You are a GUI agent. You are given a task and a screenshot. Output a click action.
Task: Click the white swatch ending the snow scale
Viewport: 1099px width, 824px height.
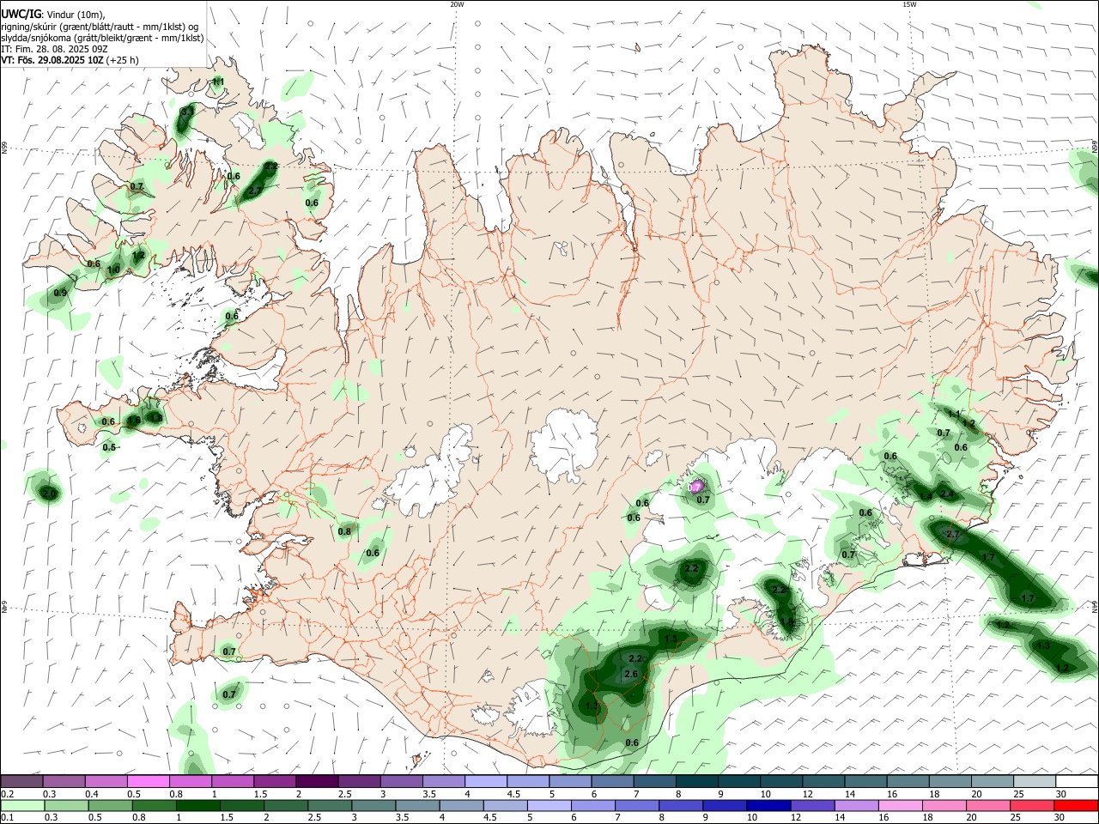pyautogui.click(x=1077, y=782)
